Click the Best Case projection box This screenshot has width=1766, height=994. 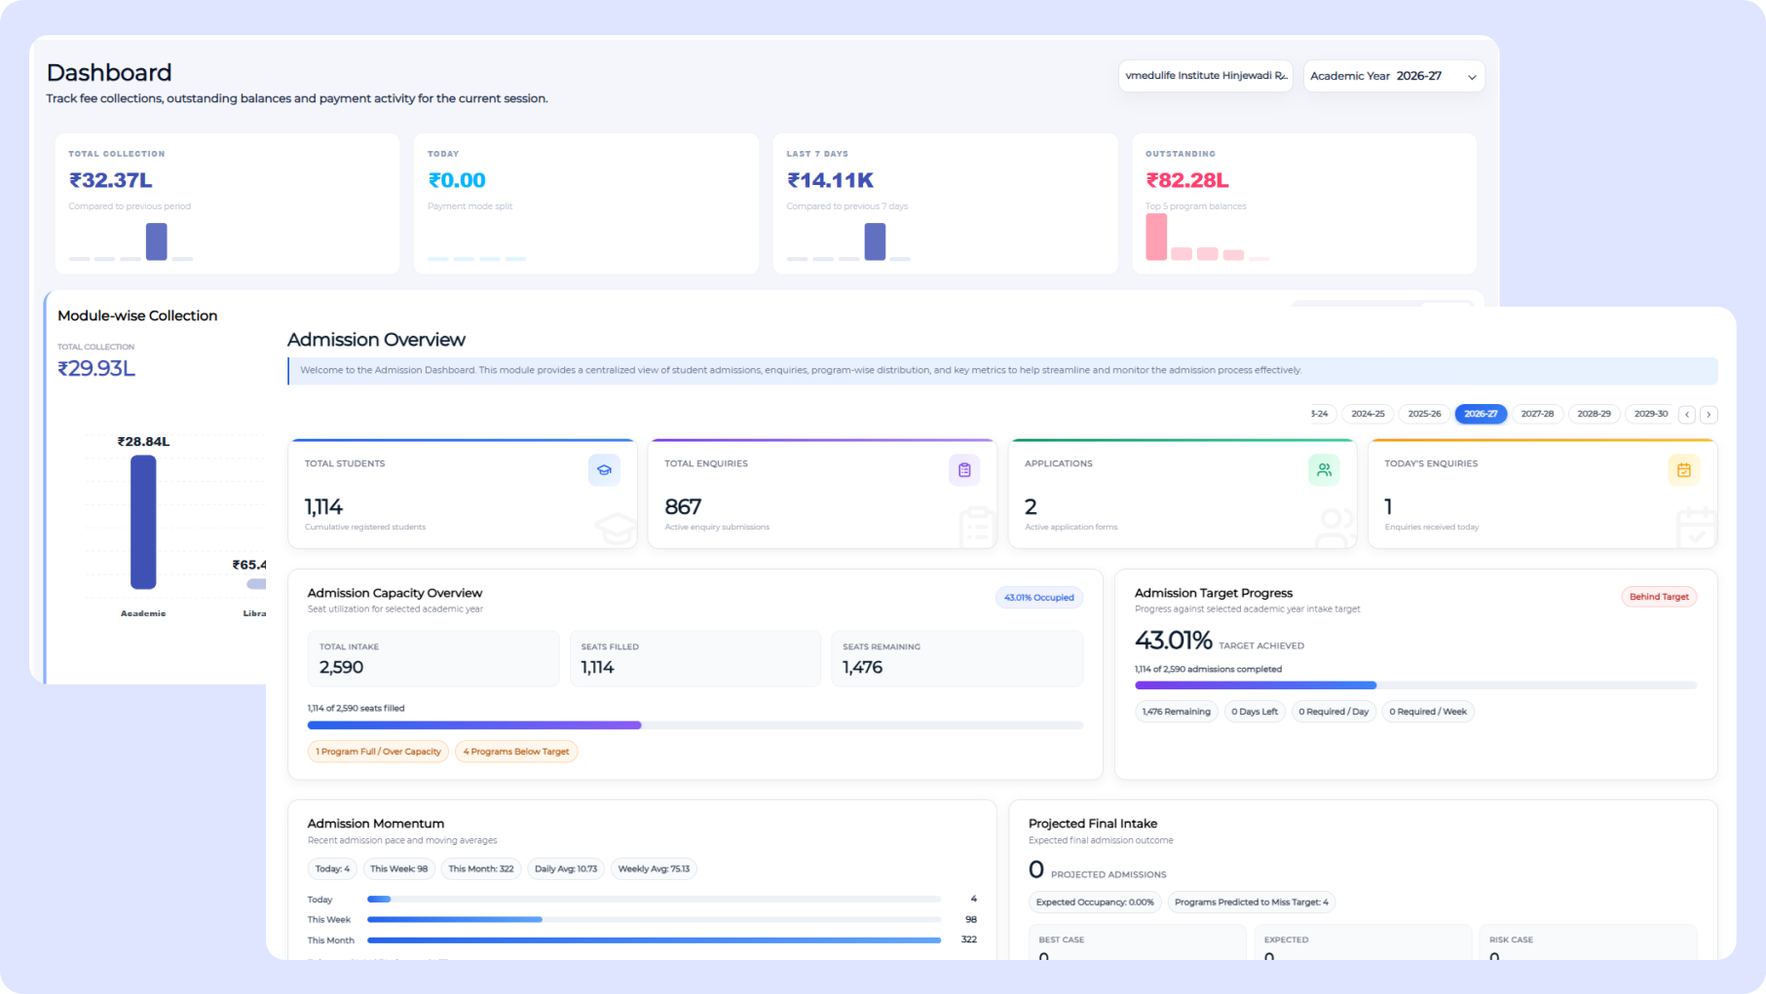coord(1137,942)
